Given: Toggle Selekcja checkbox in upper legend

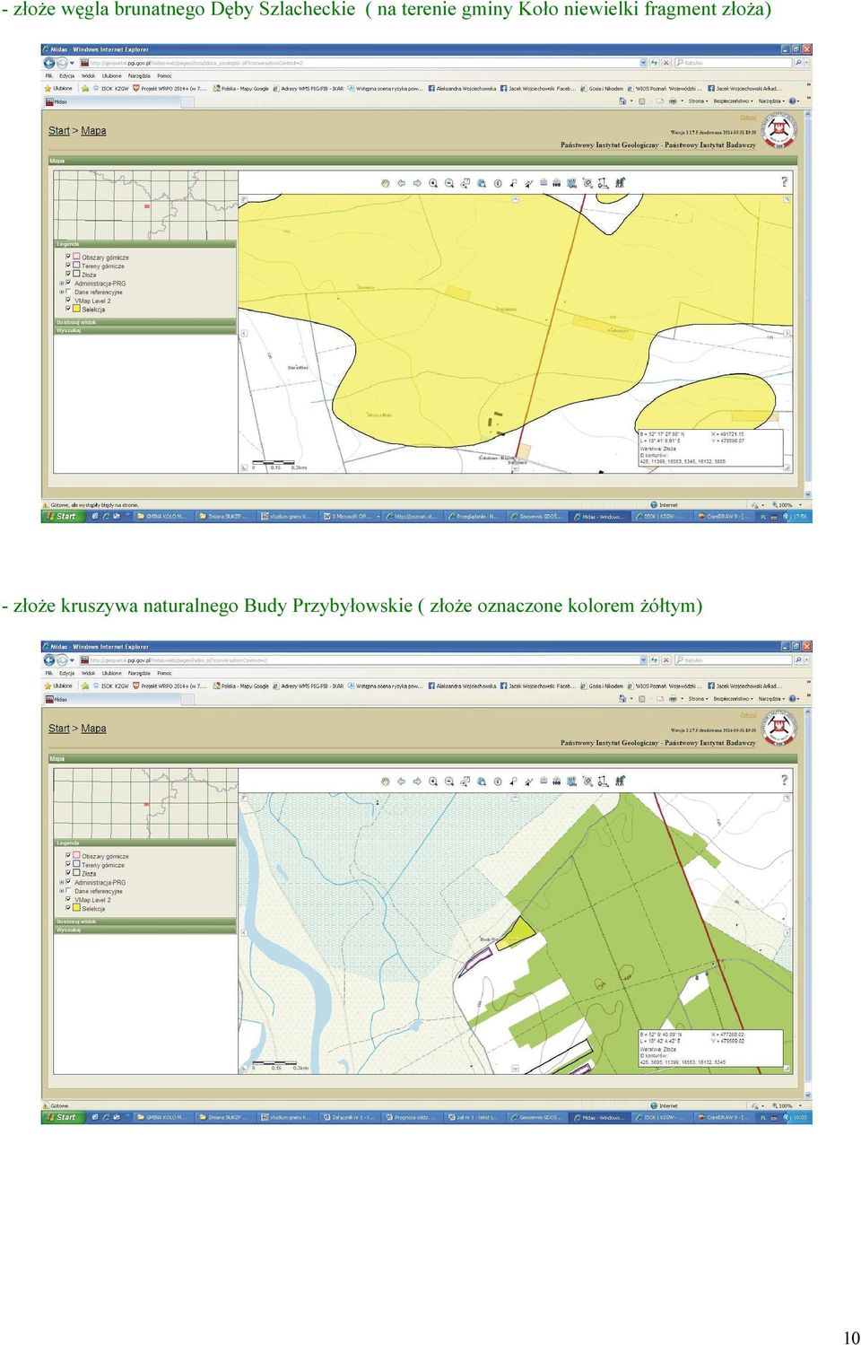Looking at the screenshot, I should 68,309.
